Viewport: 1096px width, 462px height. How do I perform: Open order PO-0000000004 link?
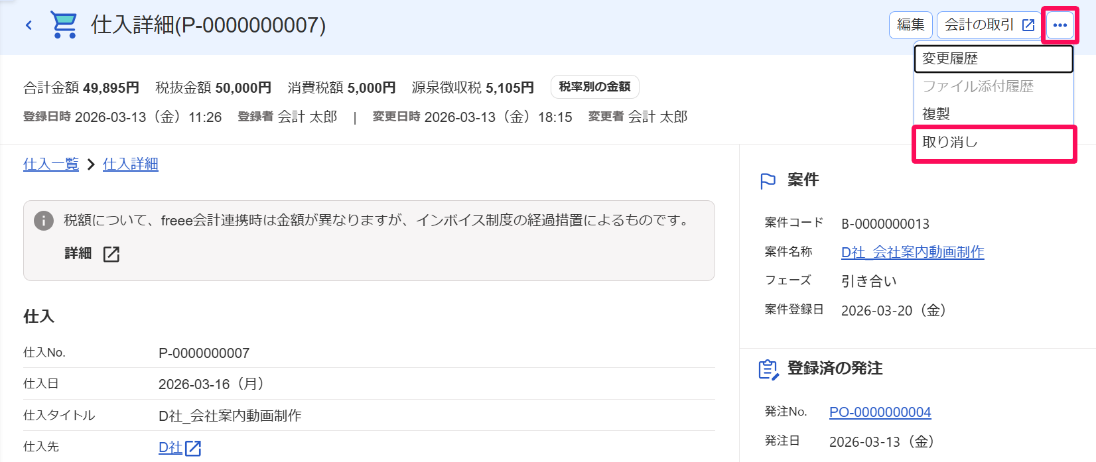pyautogui.click(x=880, y=412)
